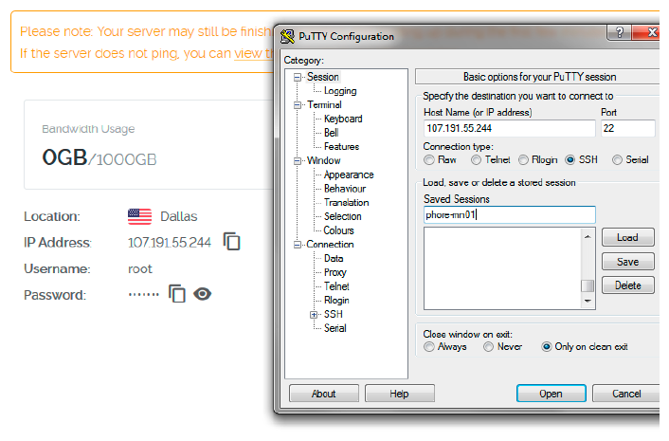
Task: Select Window in category tree
Action: tap(323, 160)
